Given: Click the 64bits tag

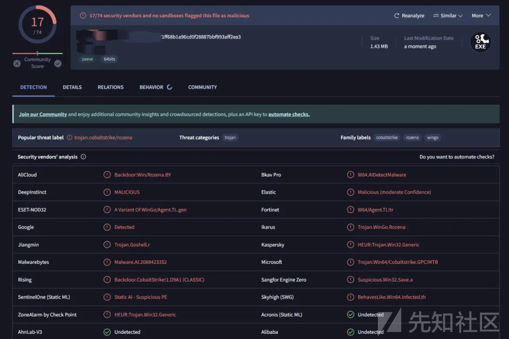Looking at the screenshot, I should pos(109,59).
